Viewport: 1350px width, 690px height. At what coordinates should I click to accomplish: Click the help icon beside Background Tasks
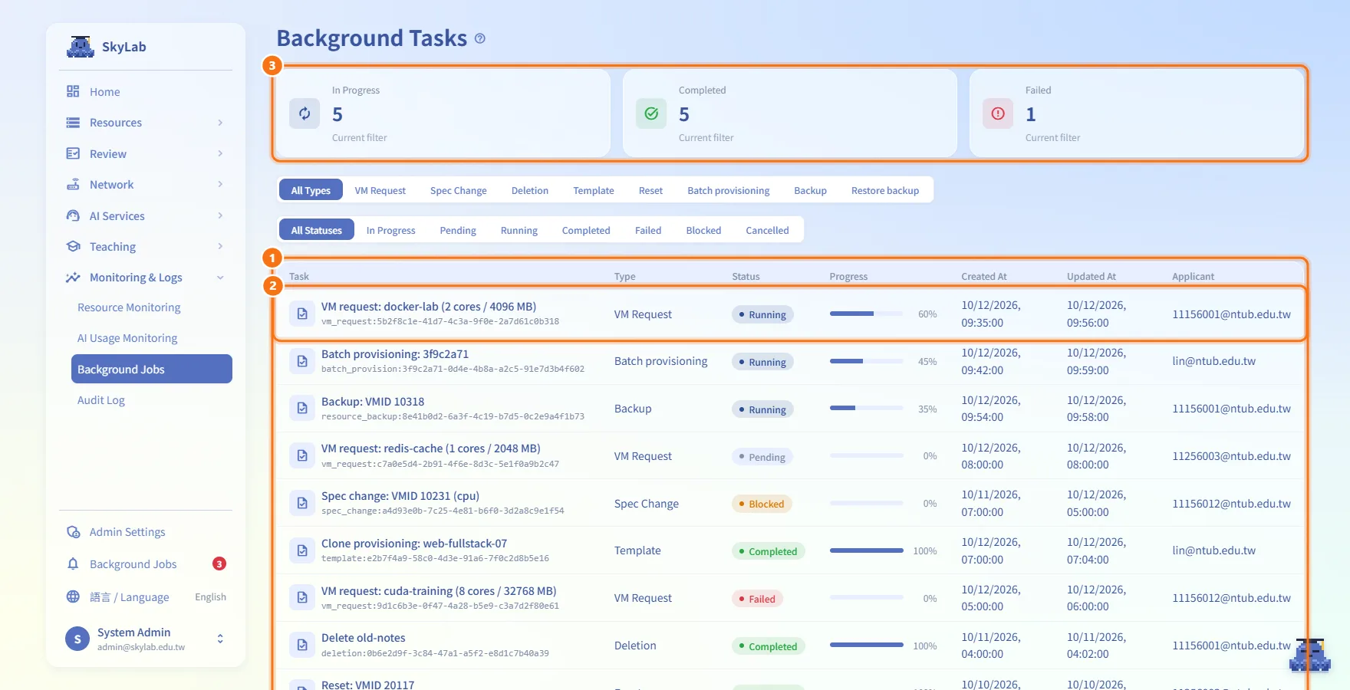pyautogui.click(x=480, y=38)
